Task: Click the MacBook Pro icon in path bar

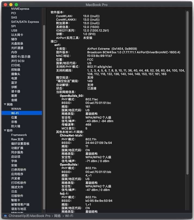Action: (5, 216)
